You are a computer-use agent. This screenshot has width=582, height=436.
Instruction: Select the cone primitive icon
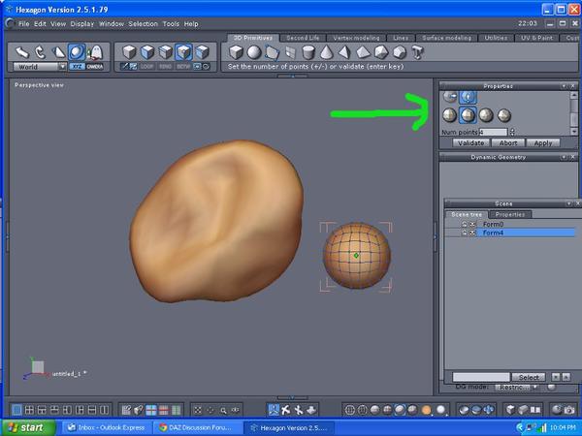[326, 52]
